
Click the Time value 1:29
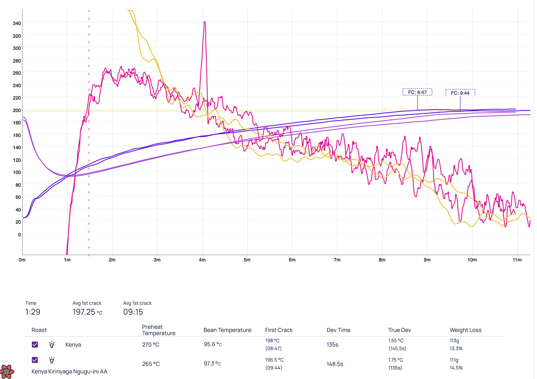click(32, 312)
